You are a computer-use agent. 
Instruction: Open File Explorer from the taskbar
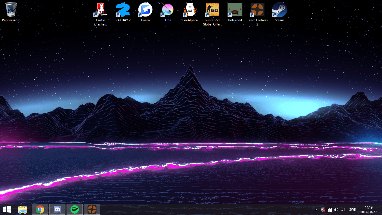[23, 209]
